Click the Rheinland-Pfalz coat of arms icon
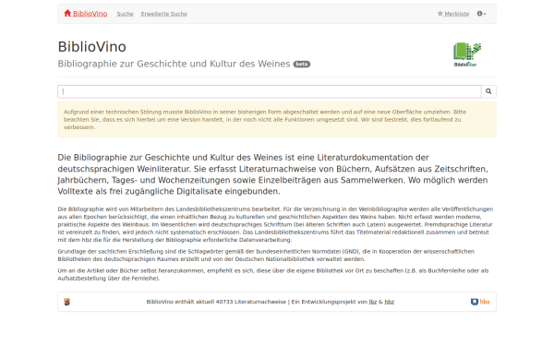Image resolution: width=554 pixels, height=346 pixels. (x=67, y=302)
